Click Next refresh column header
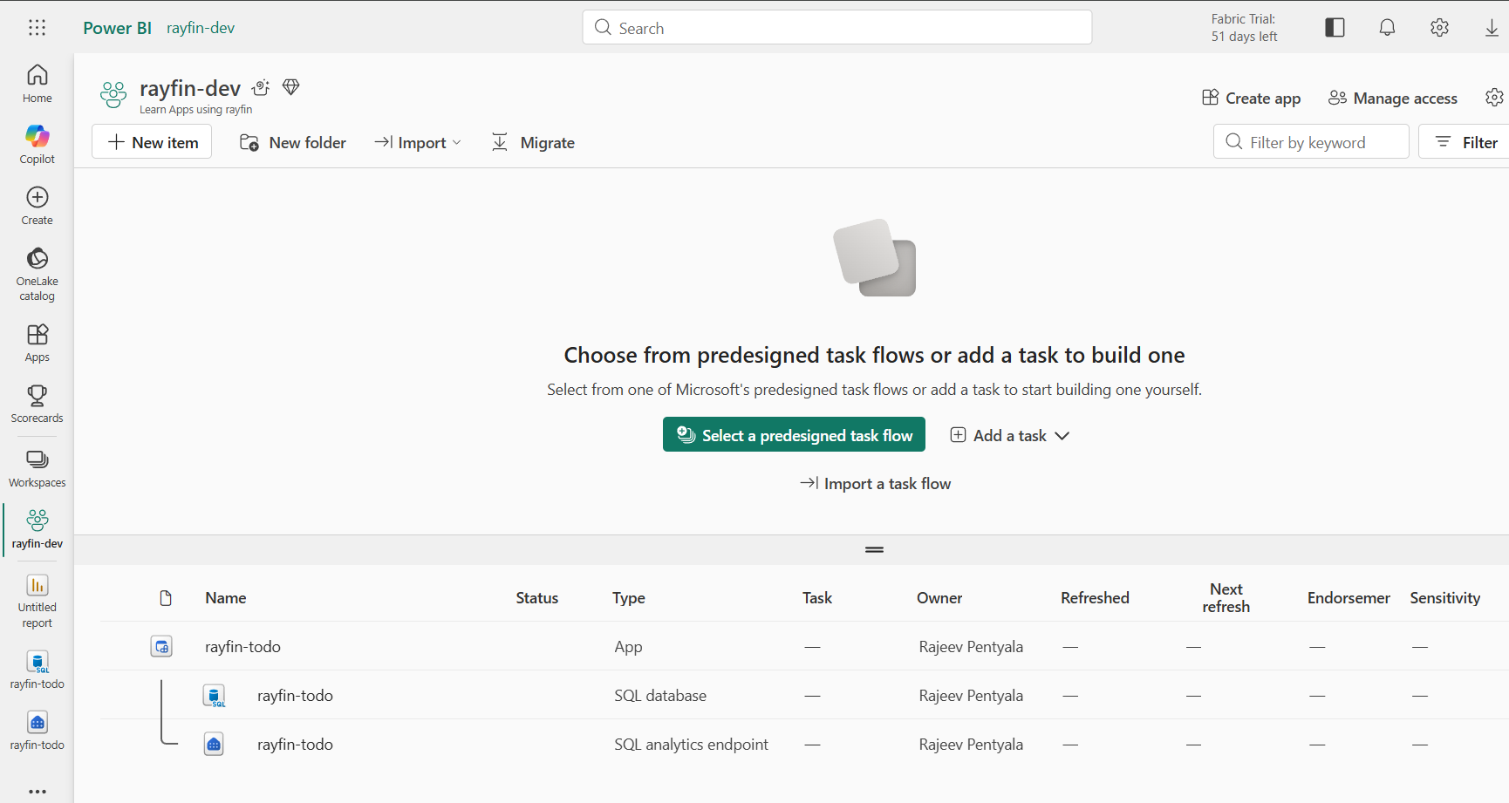Viewport: 1509px width, 803px height. (1226, 598)
